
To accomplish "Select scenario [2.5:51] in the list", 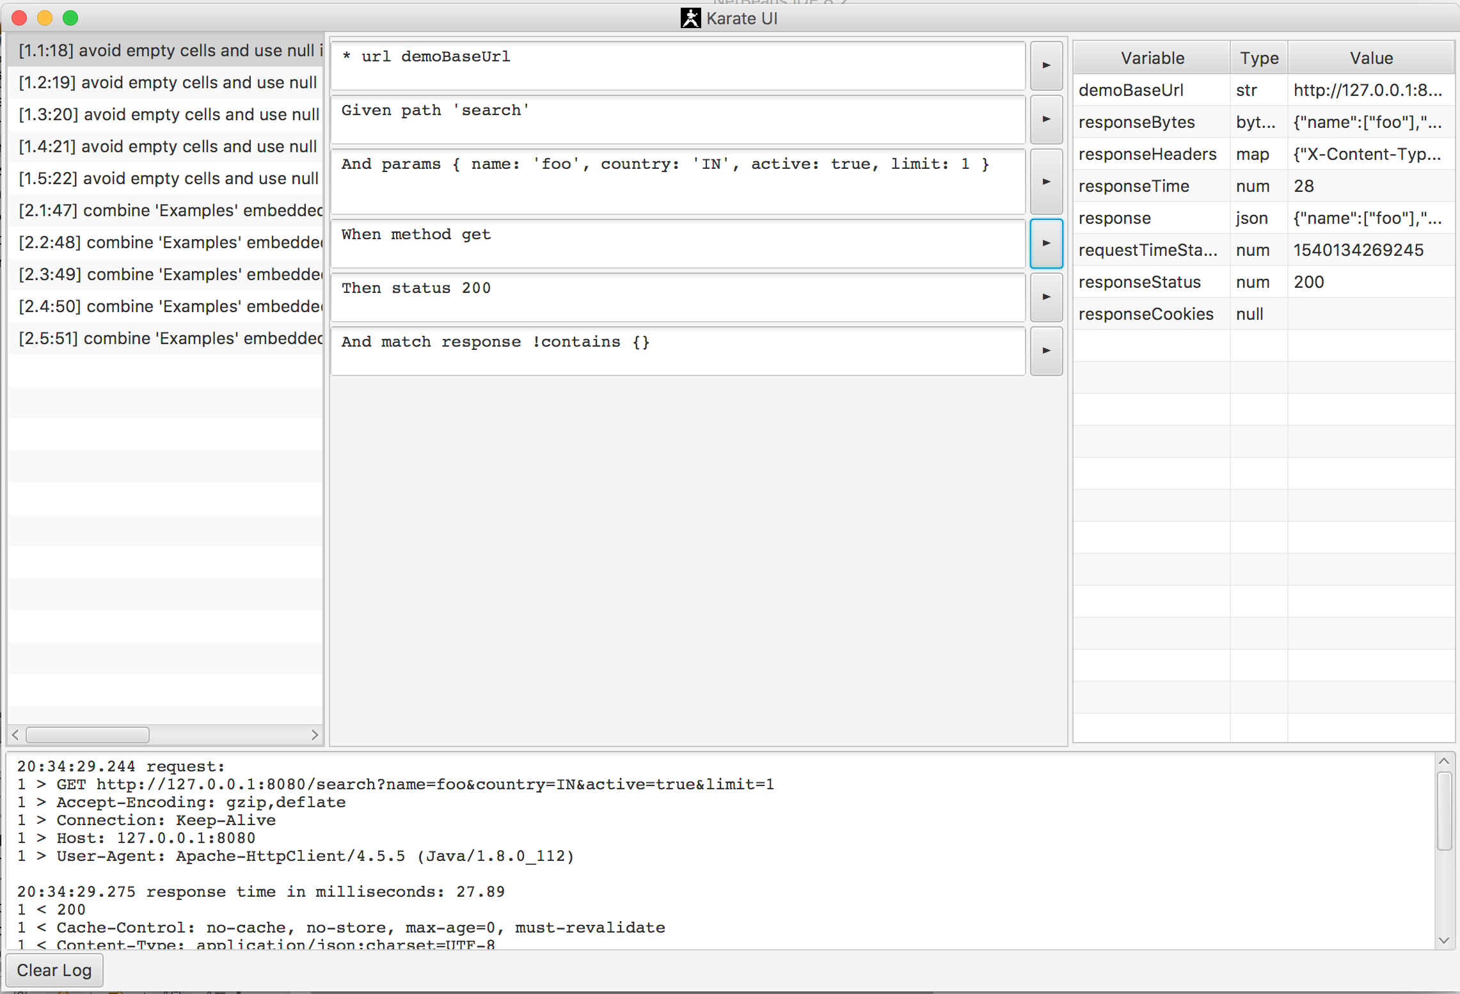I will tap(166, 338).
